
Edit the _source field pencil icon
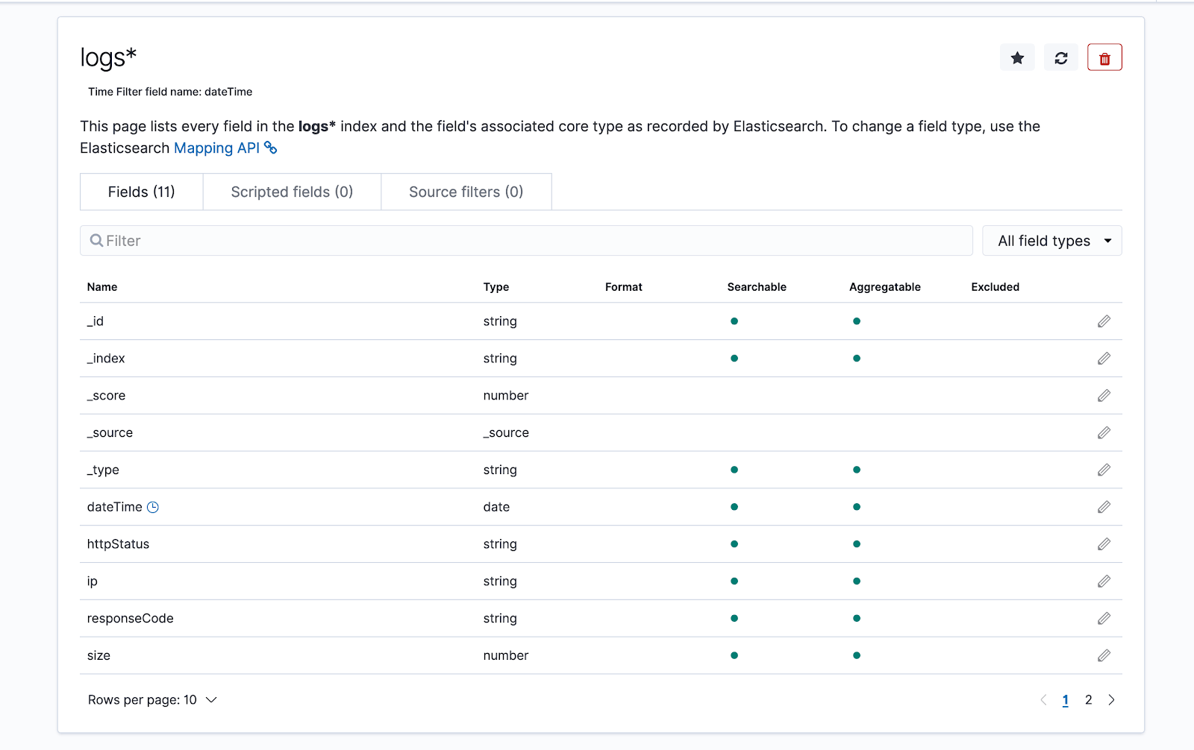pyautogui.click(x=1104, y=433)
